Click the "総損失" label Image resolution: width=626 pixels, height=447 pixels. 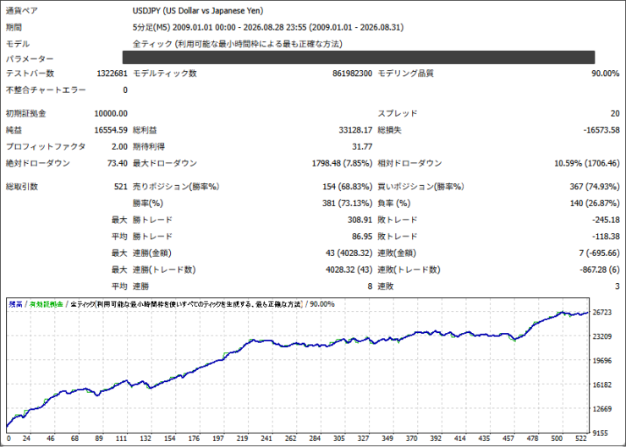tap(390, 130)
